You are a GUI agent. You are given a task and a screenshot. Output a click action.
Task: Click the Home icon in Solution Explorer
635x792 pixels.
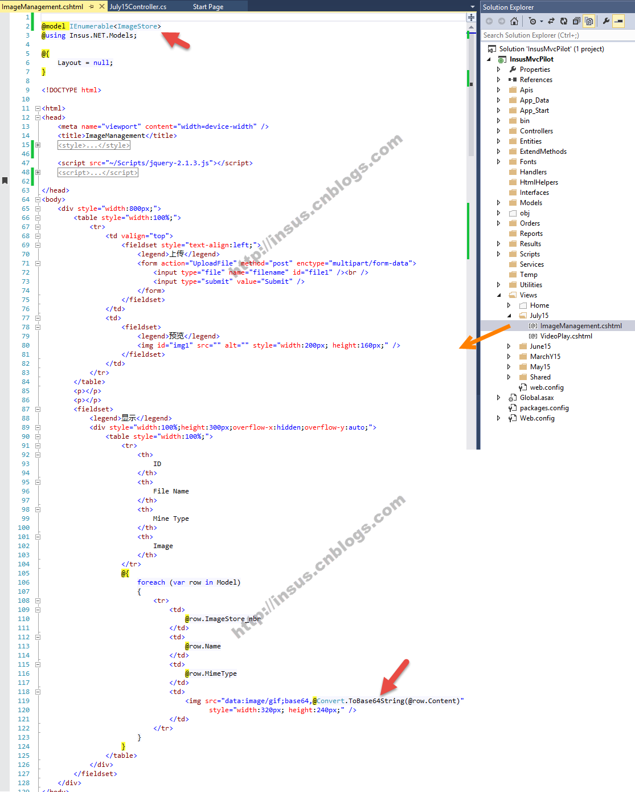[x=514, y=21]
